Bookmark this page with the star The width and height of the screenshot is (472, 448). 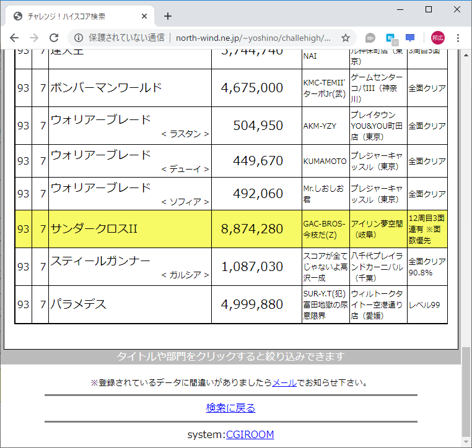pyautogui.click(x=346, y=38)
